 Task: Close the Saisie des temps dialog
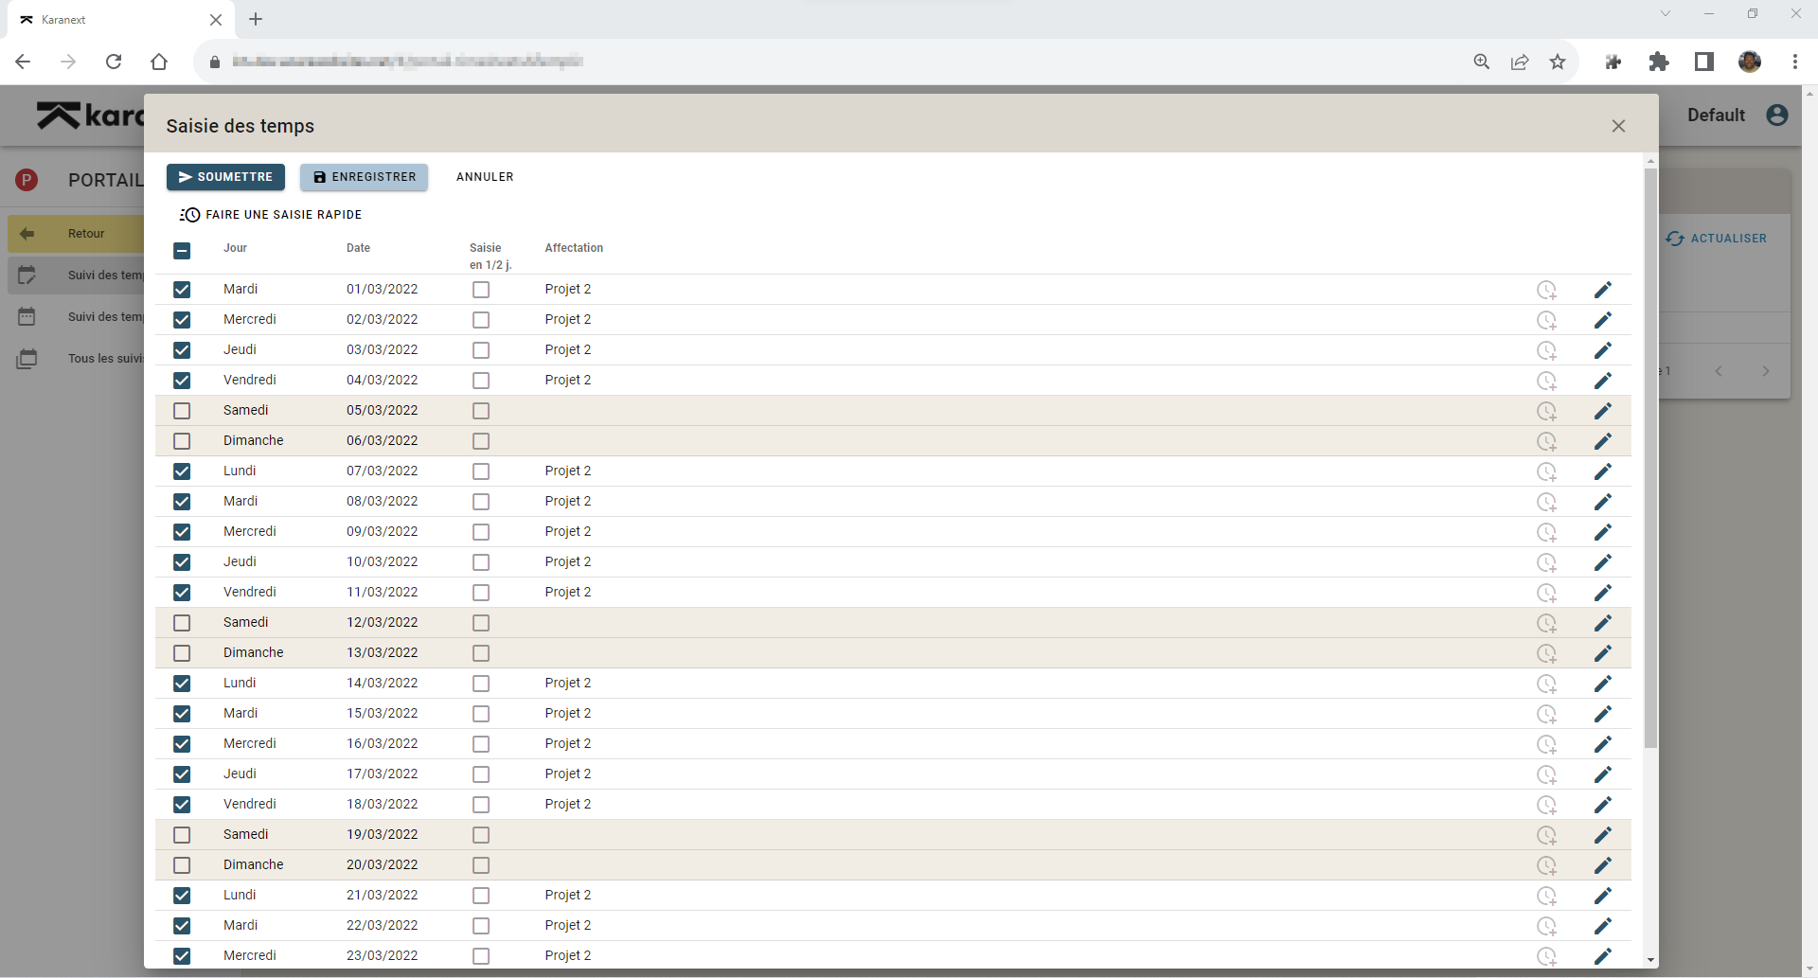click(x=1618, y=126)
